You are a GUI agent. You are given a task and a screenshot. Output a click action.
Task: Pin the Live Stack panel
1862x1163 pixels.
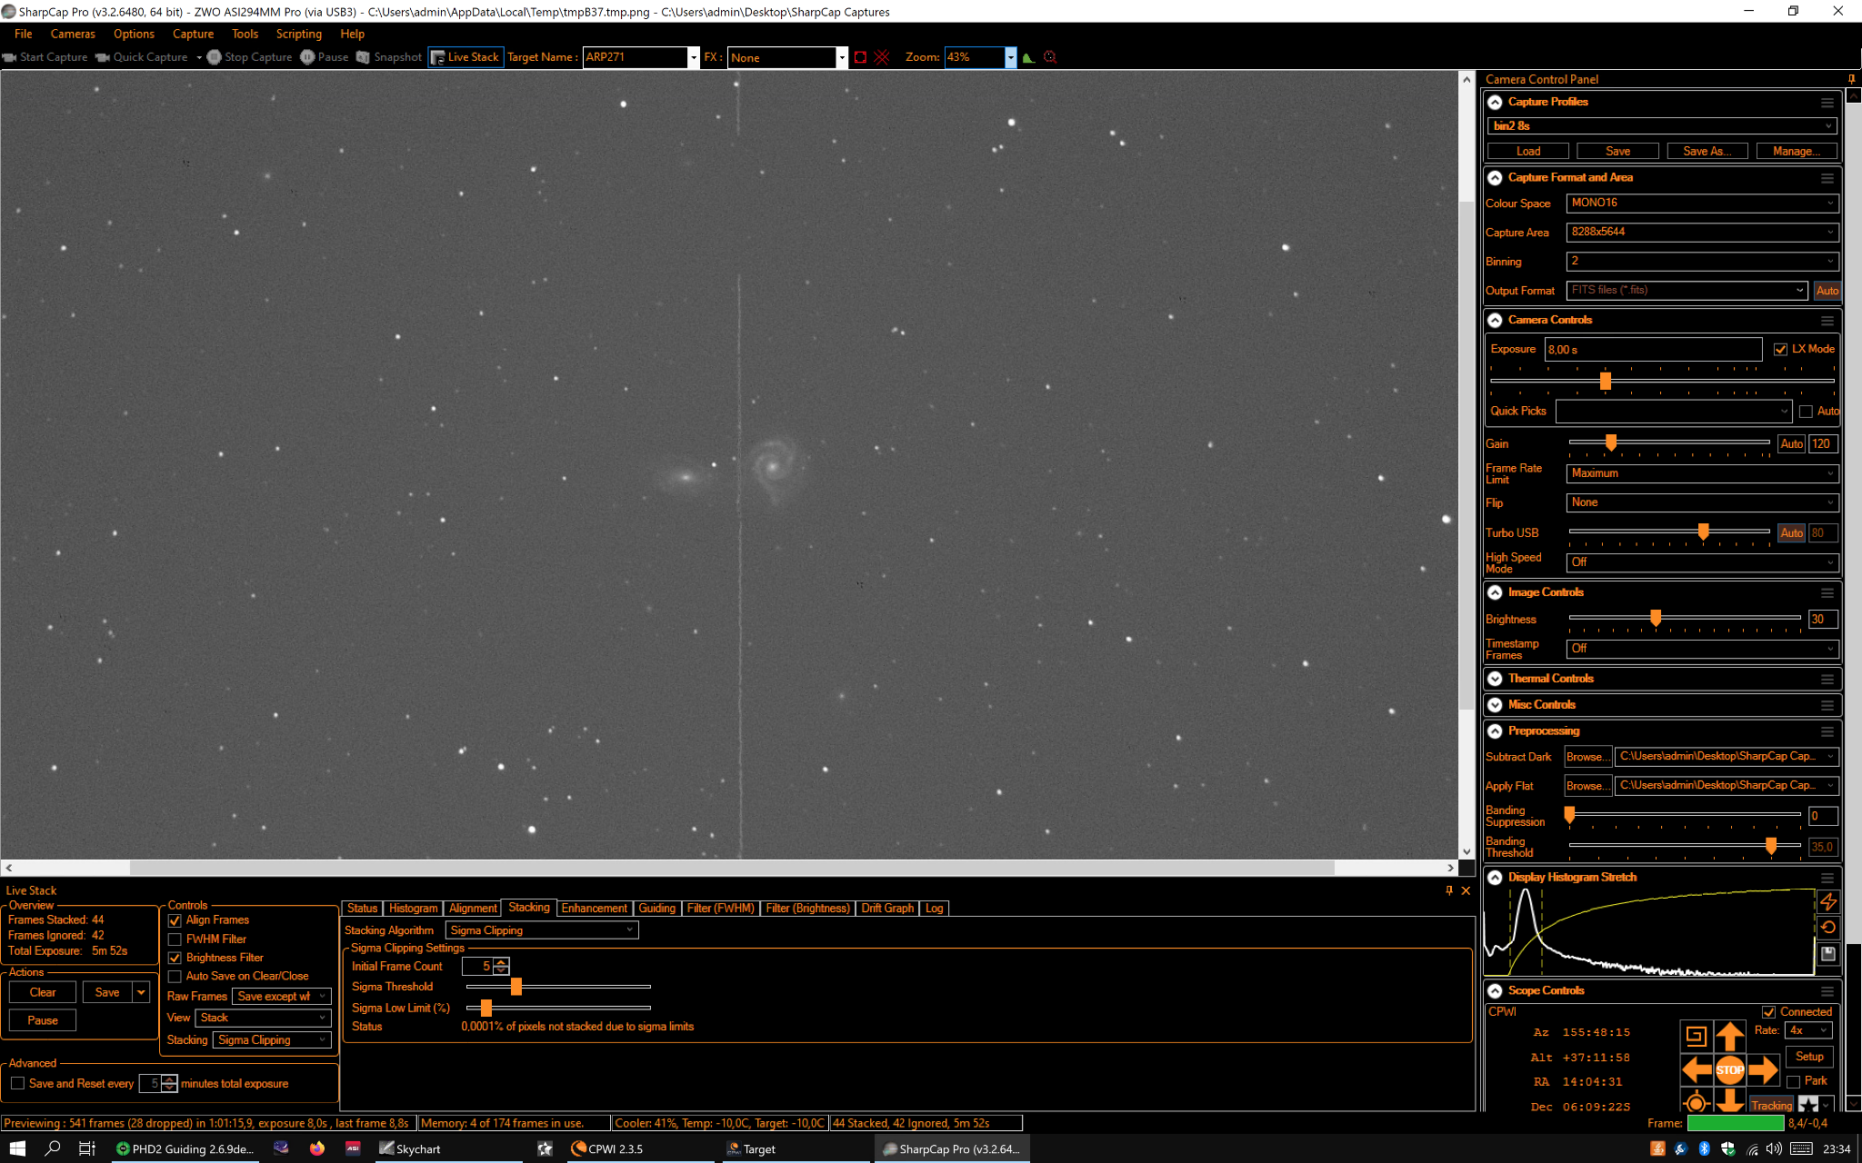(x=1449, y=891)
